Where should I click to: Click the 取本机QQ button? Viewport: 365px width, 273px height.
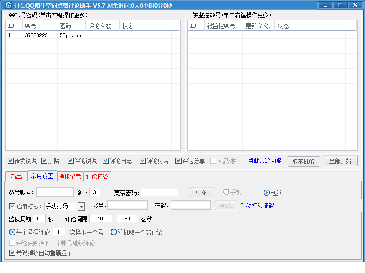(x=304, y=161)
